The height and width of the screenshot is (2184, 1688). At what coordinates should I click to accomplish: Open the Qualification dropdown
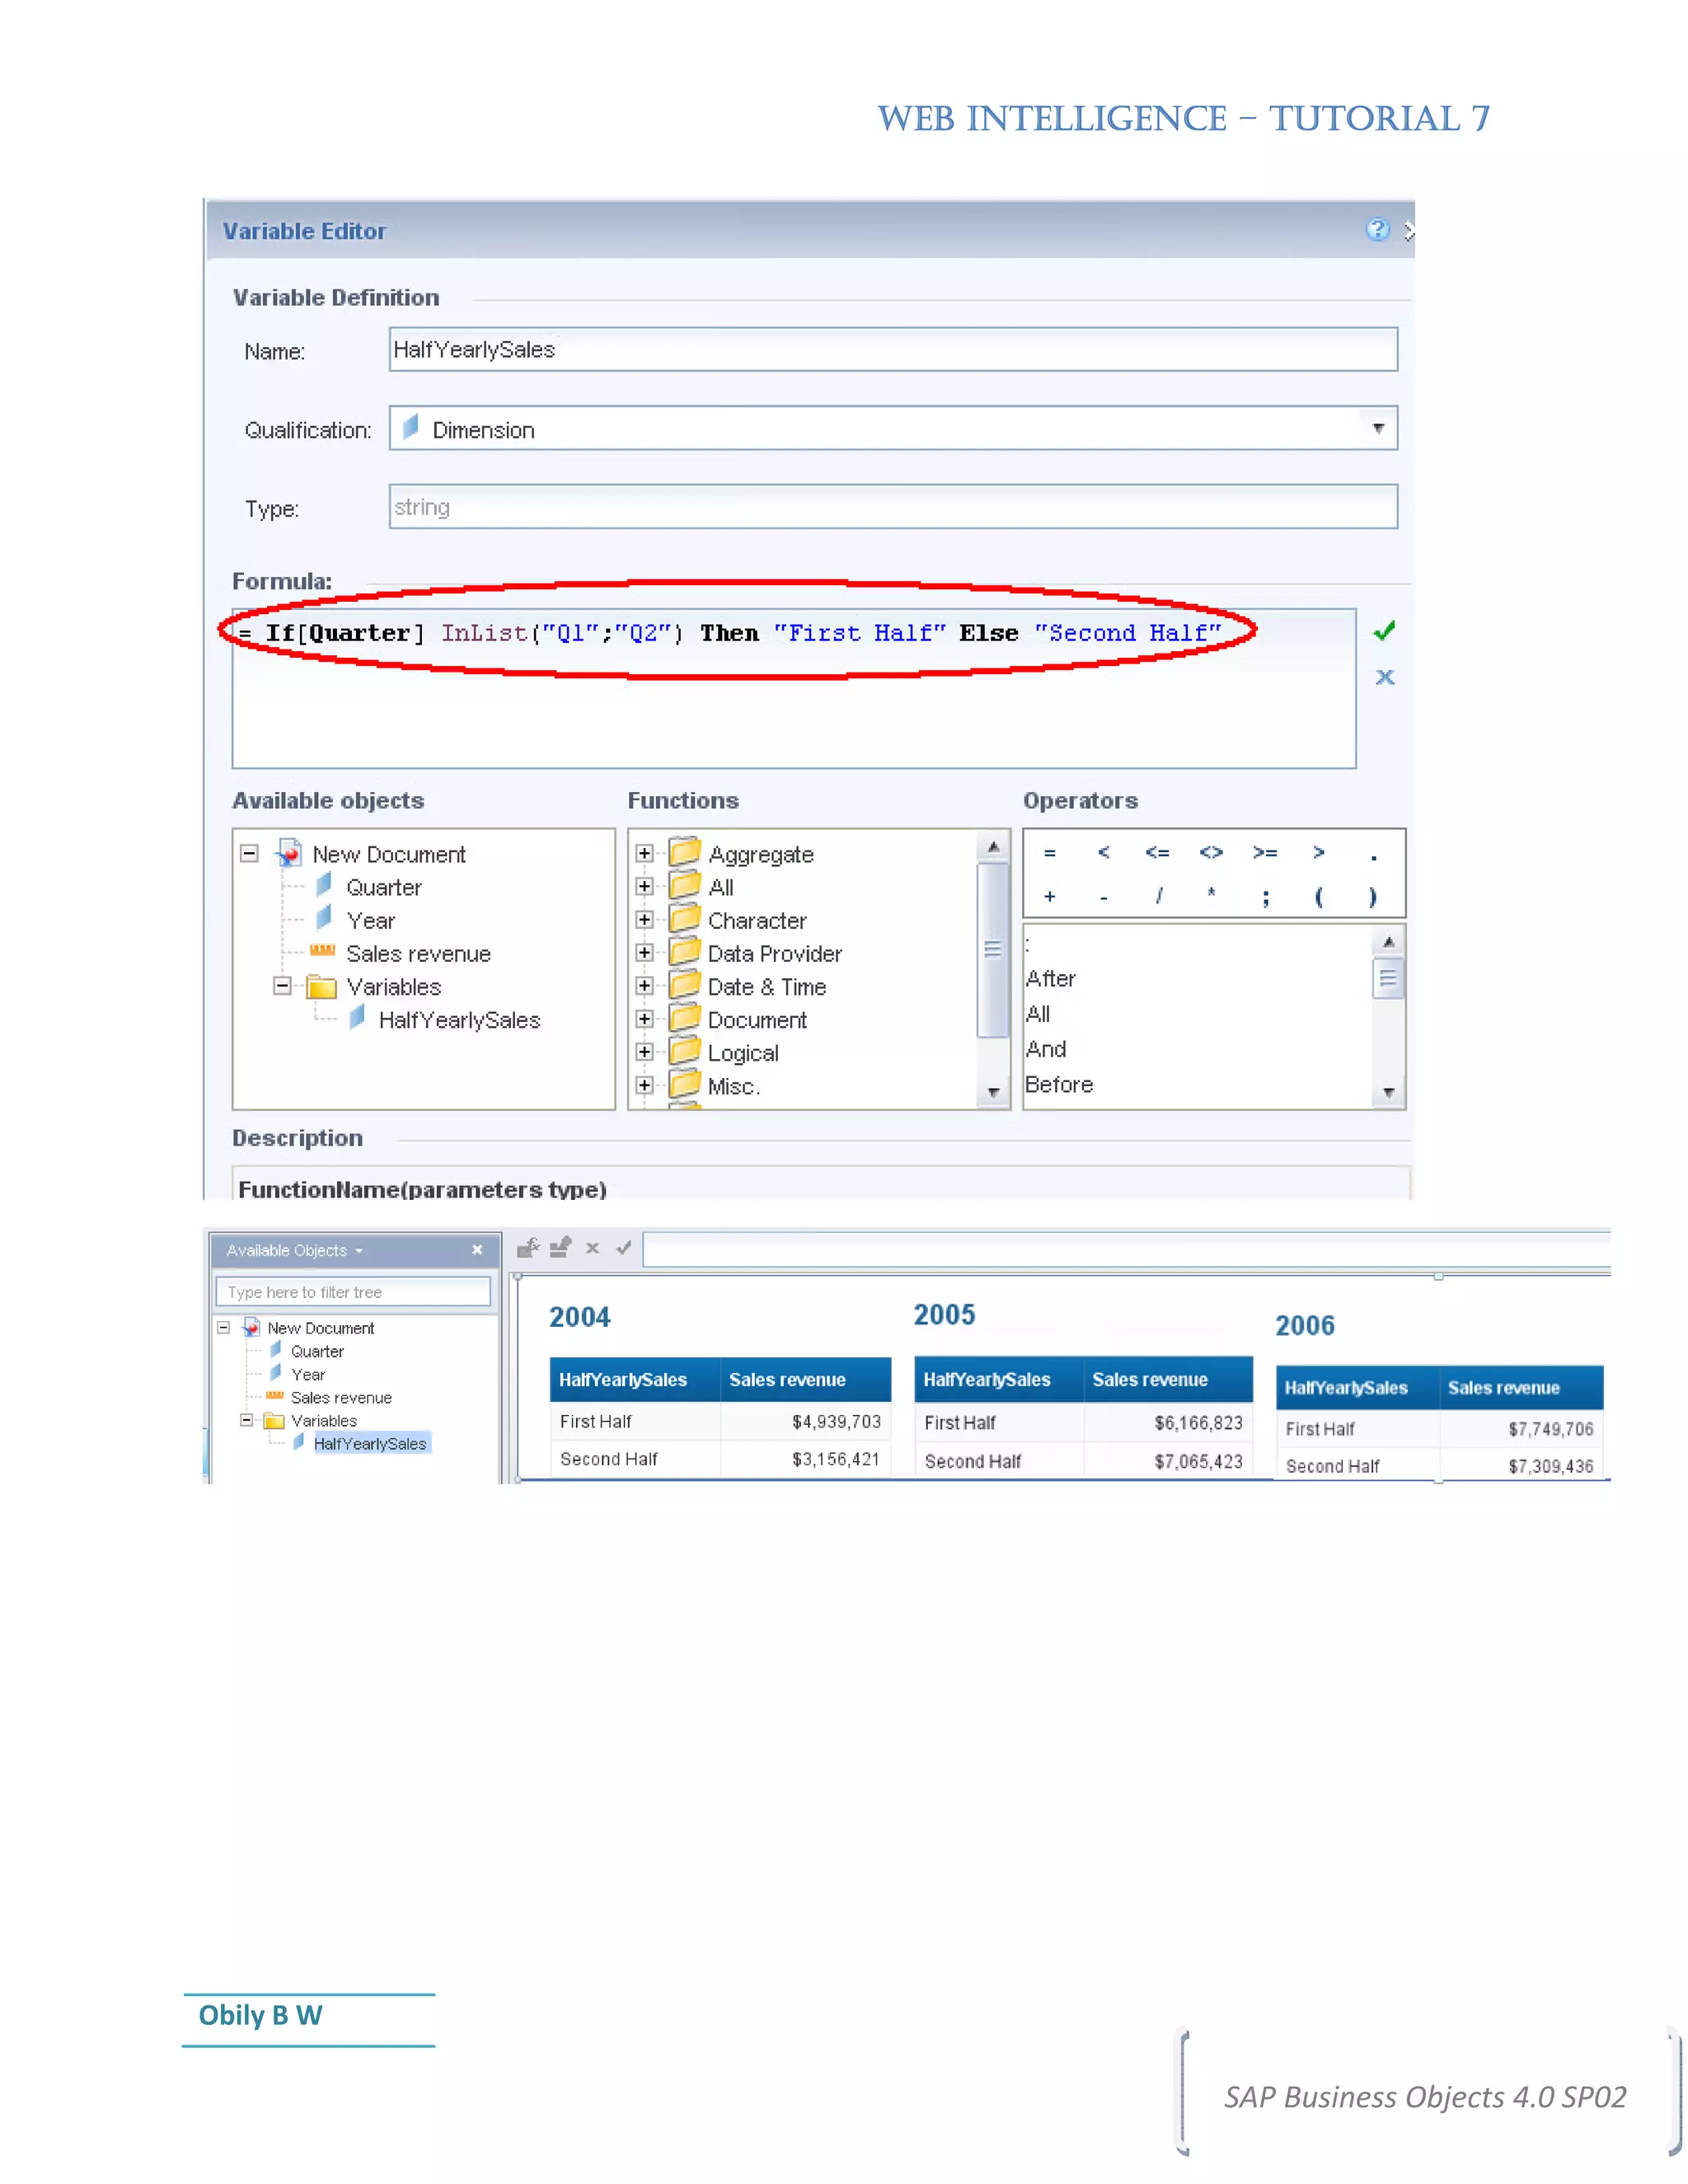tap(1378, 428)
